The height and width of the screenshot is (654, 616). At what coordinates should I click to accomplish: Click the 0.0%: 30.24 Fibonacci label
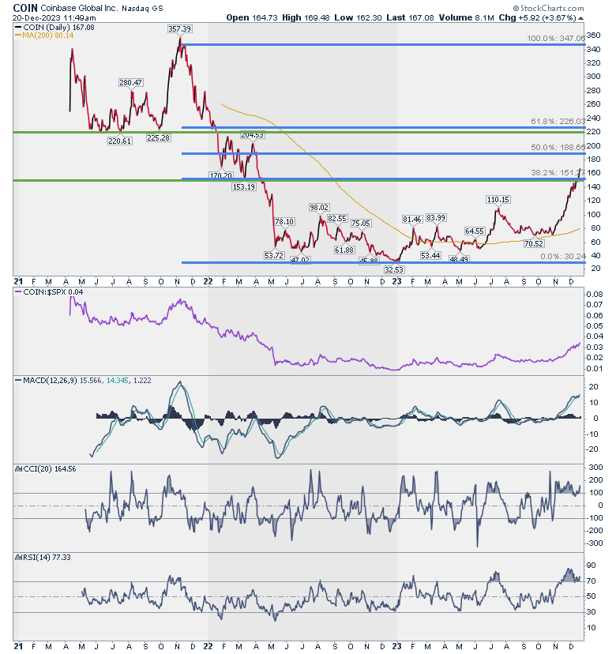(x=562, y=256)
